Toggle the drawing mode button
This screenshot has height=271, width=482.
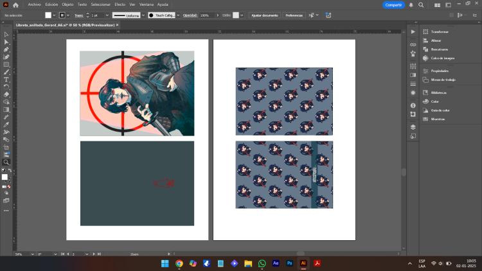pyautogui.click(x=6, y=193)
